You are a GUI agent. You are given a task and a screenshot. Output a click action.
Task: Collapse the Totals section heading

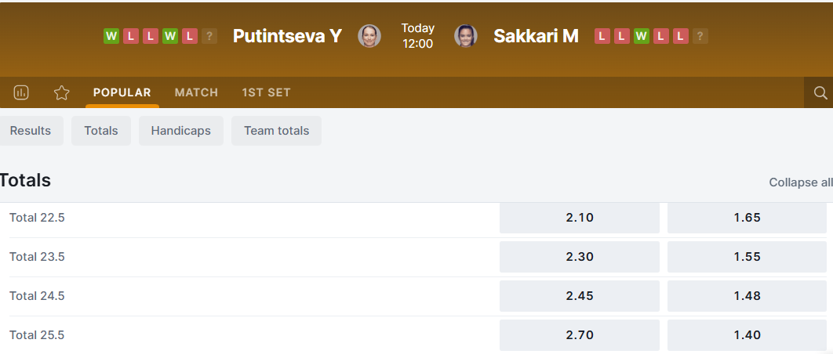point(26,181)
